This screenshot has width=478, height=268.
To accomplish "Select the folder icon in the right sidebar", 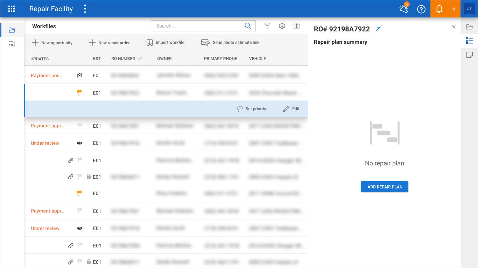I will pyautogui.click(x=470, y=27).
